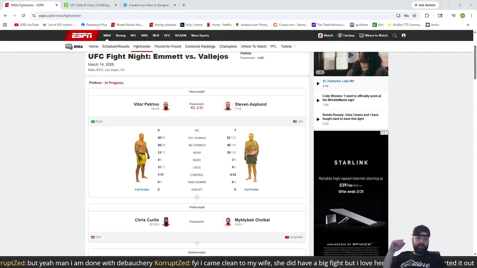Open the user profile icon
This screenshot has width=477, height=268.
pyautogui.click(x=404, y=35)
